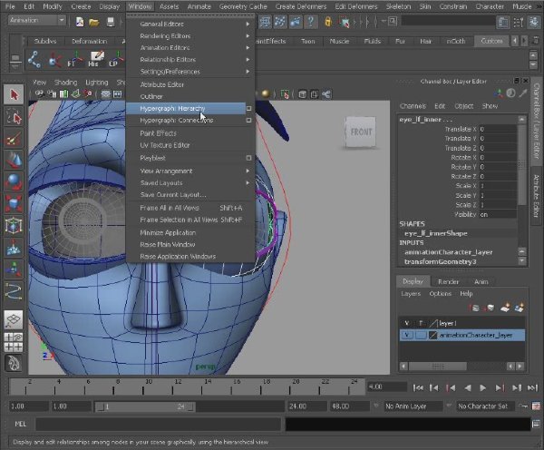The width and height of the screenshot is (544, 450).
Task: Open Hypergraph: Connections option box
Action: (248, 120)
